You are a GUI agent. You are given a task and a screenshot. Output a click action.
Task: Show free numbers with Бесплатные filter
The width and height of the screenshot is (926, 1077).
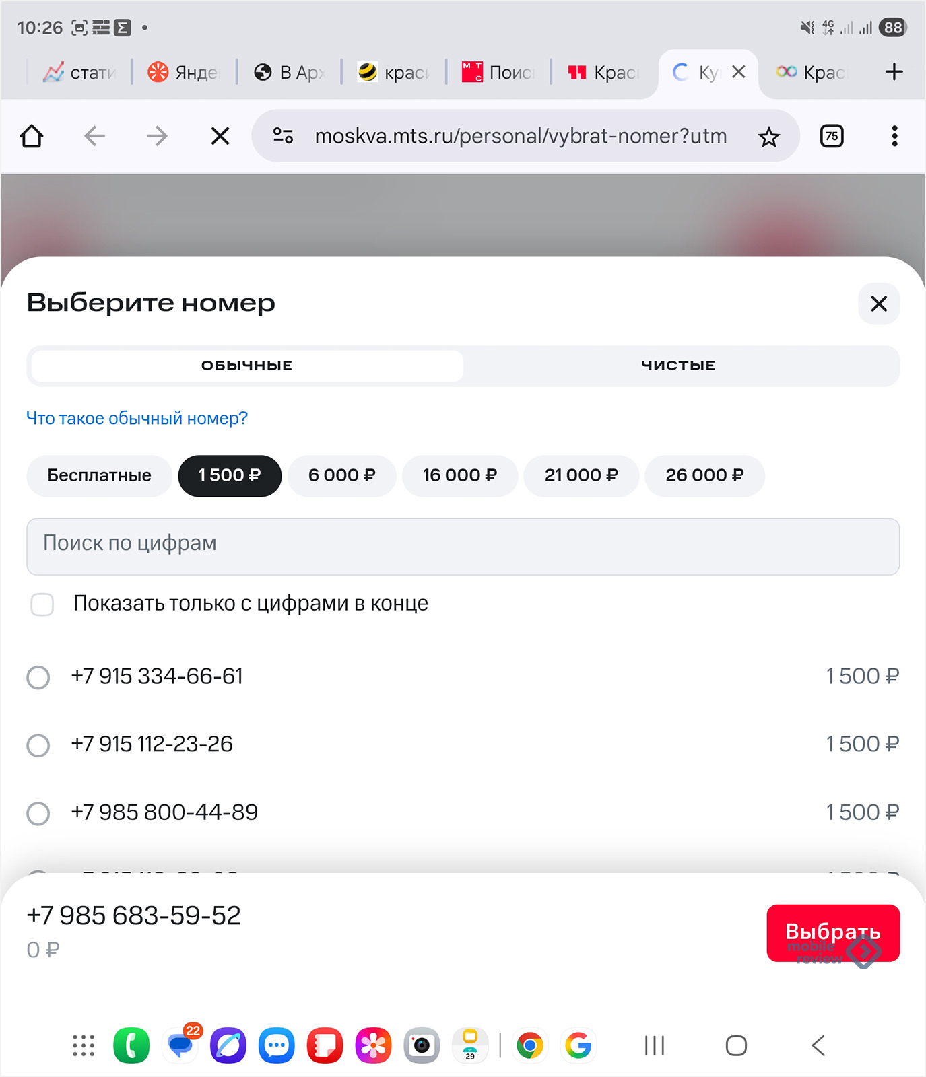[99, 476]
